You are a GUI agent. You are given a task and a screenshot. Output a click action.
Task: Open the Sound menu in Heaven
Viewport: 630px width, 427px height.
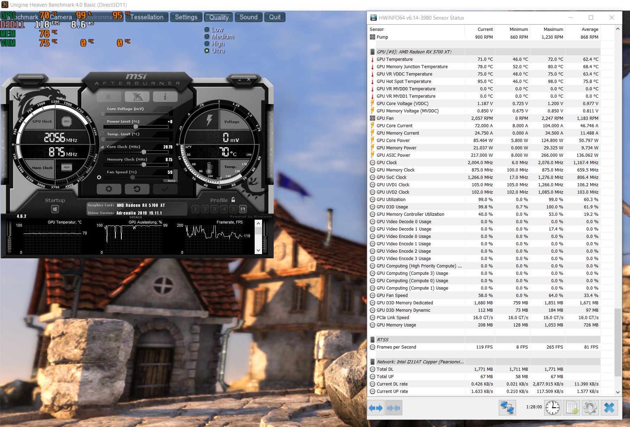pyautogui.click(x=249, y=17)
